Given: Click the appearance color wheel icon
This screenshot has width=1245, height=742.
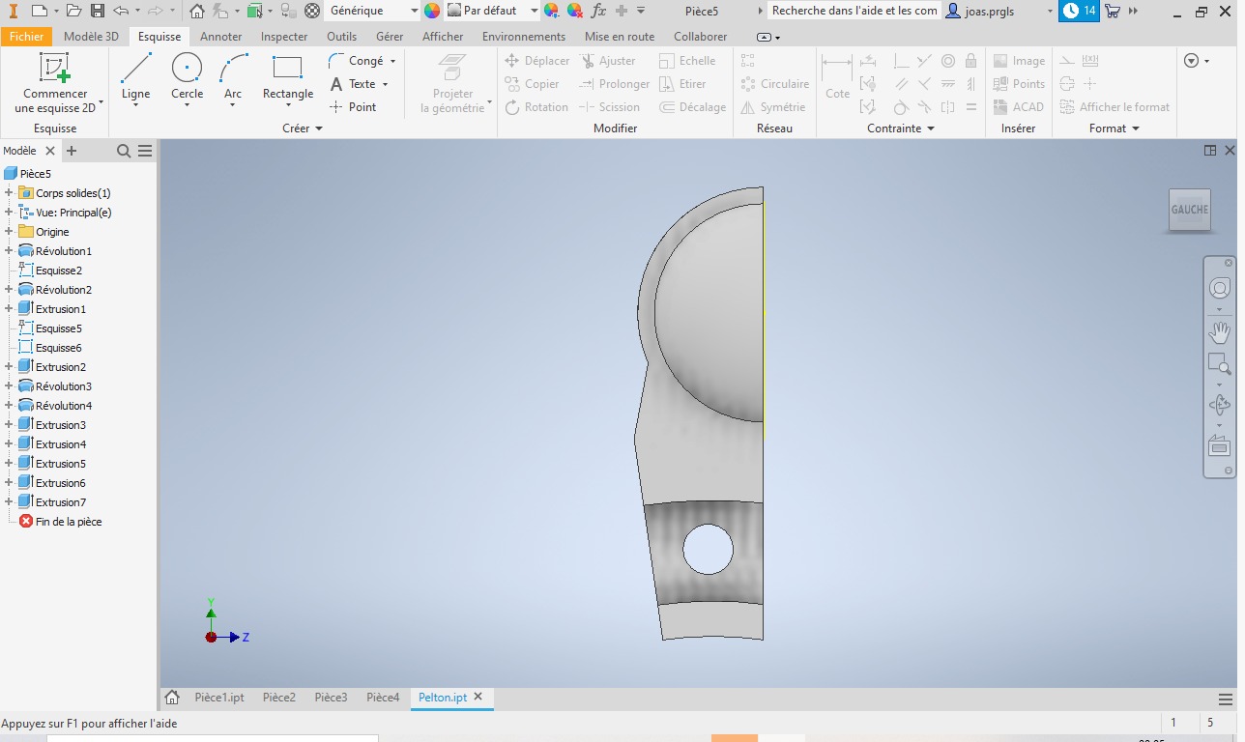Looking at the screenshot, I should coord(432,11).
